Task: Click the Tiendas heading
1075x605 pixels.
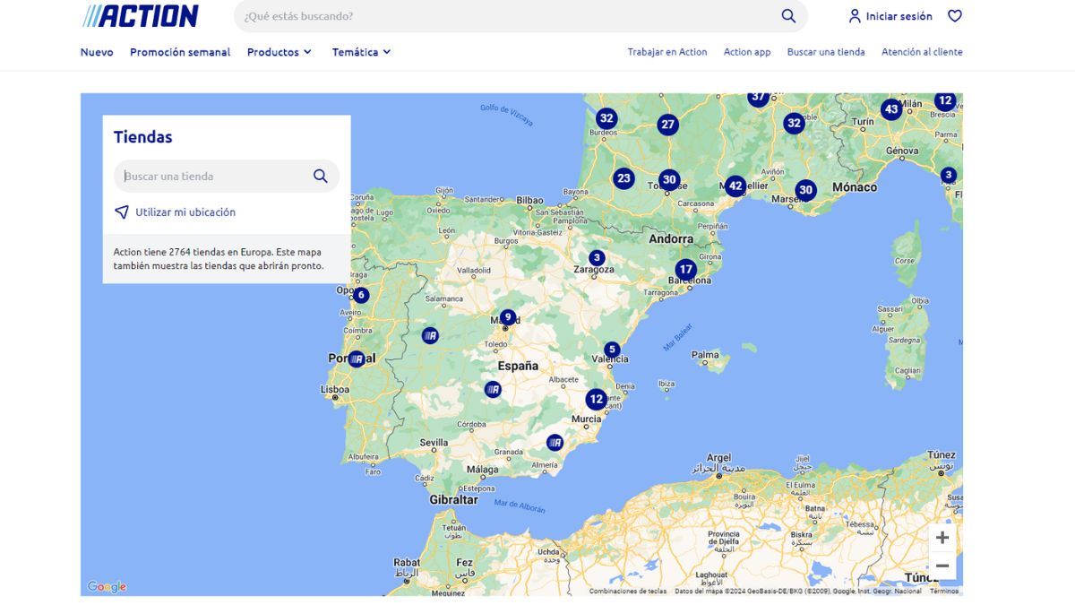Action: click(x=142, y=137)
